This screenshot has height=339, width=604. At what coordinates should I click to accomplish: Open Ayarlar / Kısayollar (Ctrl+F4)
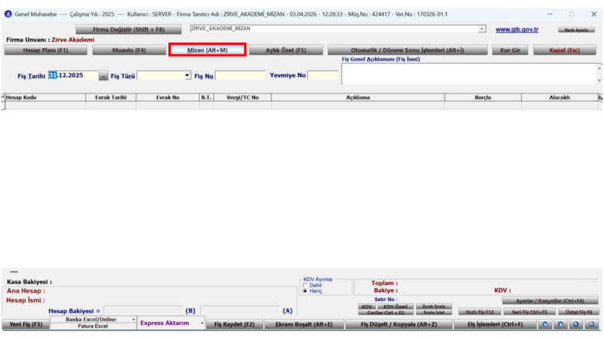[550, 301]
